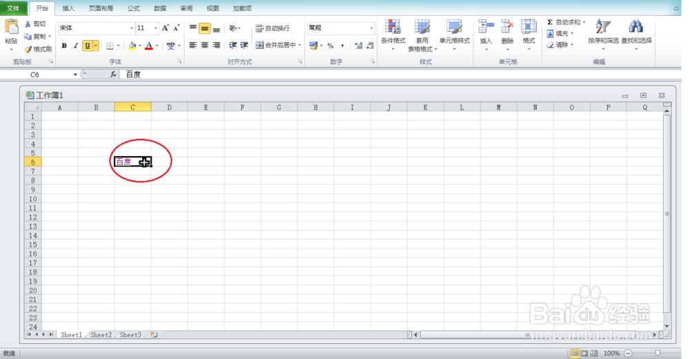The height and width of the screenshot is (359, 690).
Task: Toggle center text alignment
Action: (x=205, y=45)
